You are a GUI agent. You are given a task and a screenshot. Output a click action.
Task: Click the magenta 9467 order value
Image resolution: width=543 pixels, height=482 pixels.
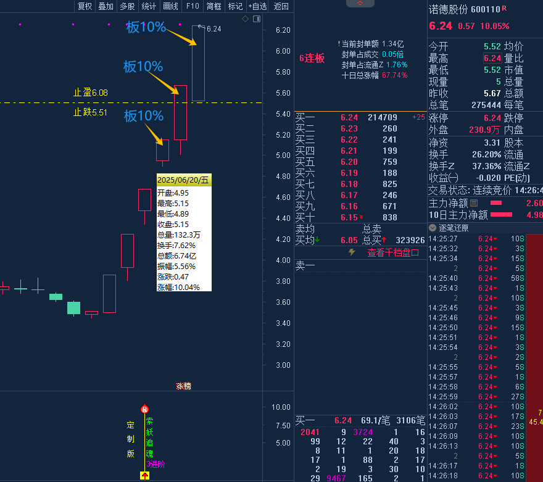336,478
